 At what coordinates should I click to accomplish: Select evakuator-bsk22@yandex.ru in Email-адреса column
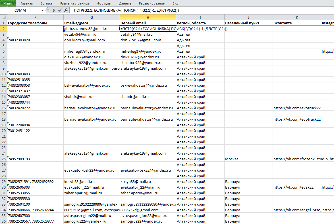pos(92,170)
